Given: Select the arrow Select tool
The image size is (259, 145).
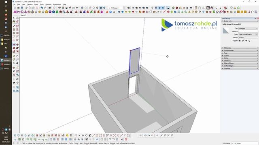Looking at the screenshot, I should pyautogui.click(x=14, y=18).
